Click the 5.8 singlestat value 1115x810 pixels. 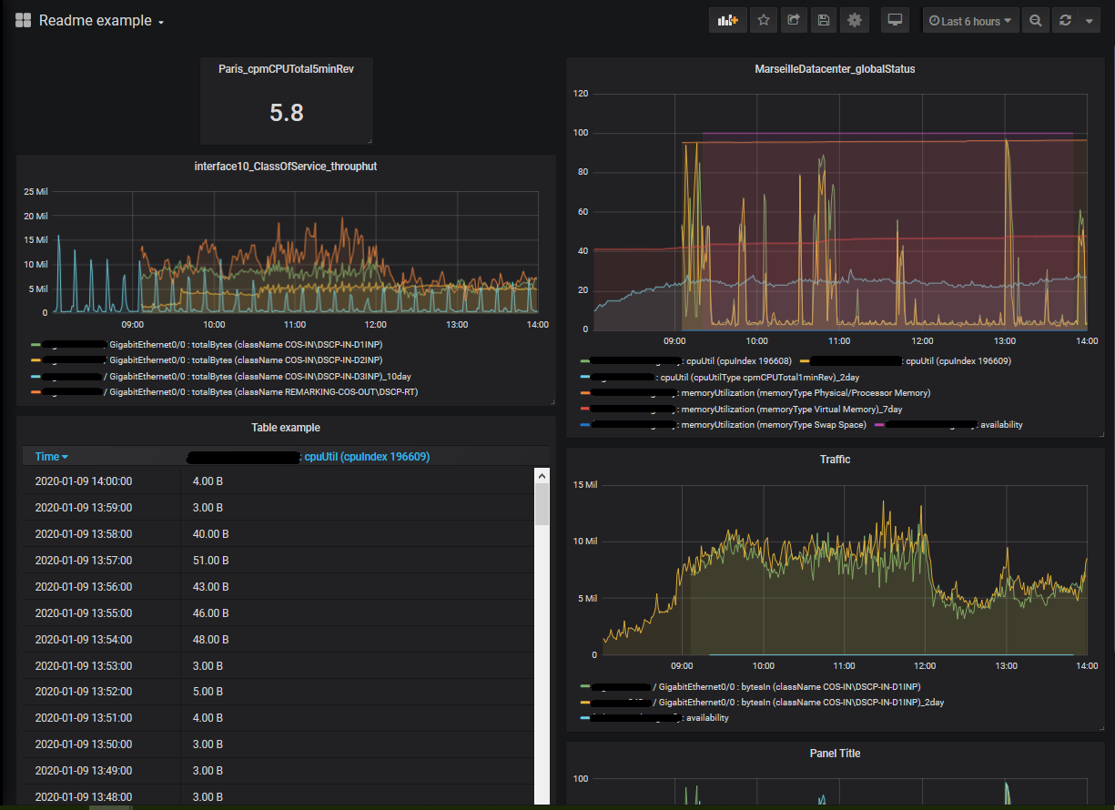click(x=287, y=113)
